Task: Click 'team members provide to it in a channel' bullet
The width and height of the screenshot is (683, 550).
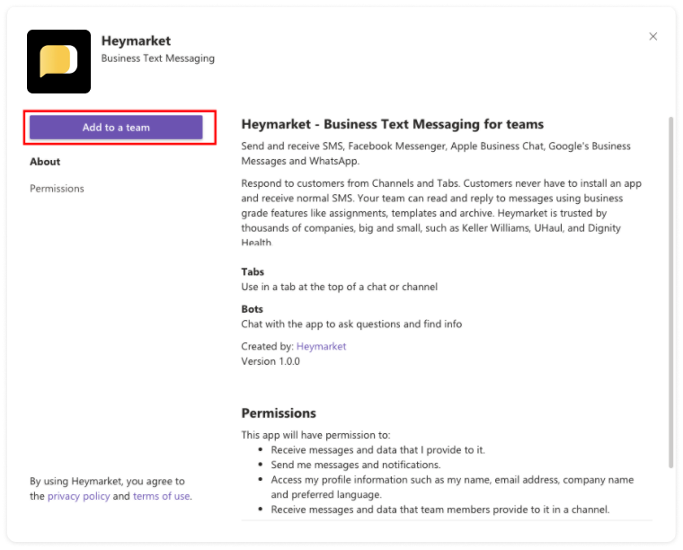Action: [440, 510]
